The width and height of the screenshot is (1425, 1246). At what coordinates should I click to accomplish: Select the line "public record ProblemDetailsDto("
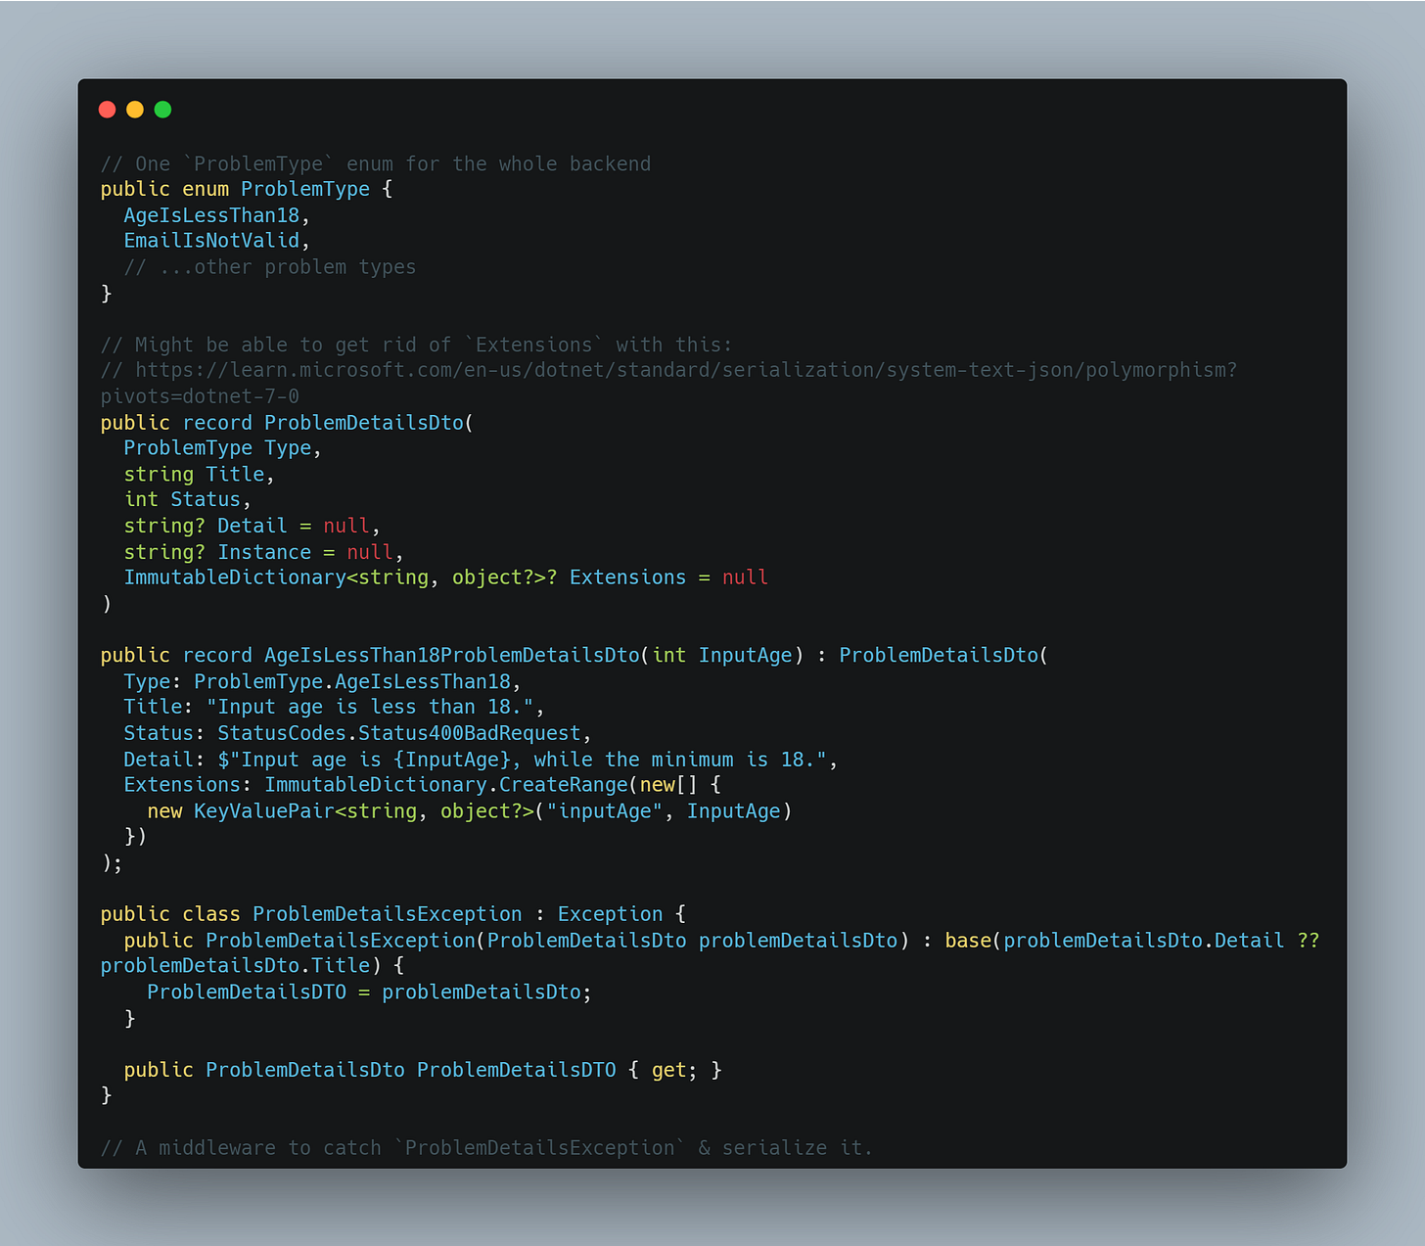(287, 423)
